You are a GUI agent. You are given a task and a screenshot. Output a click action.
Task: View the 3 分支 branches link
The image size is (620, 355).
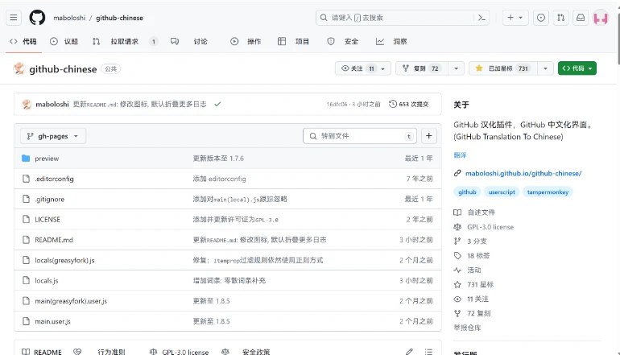[470, 241]
